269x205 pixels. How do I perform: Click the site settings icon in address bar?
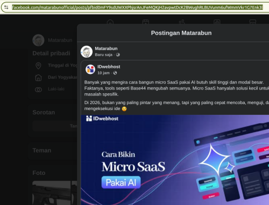[x=6, y=7]
